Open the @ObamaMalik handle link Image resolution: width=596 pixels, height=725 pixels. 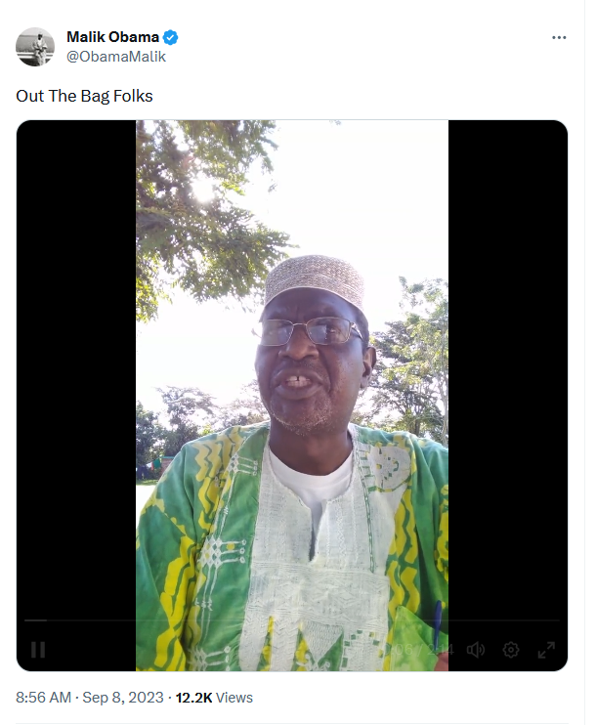pyautogui.click(x=116, y=57)
